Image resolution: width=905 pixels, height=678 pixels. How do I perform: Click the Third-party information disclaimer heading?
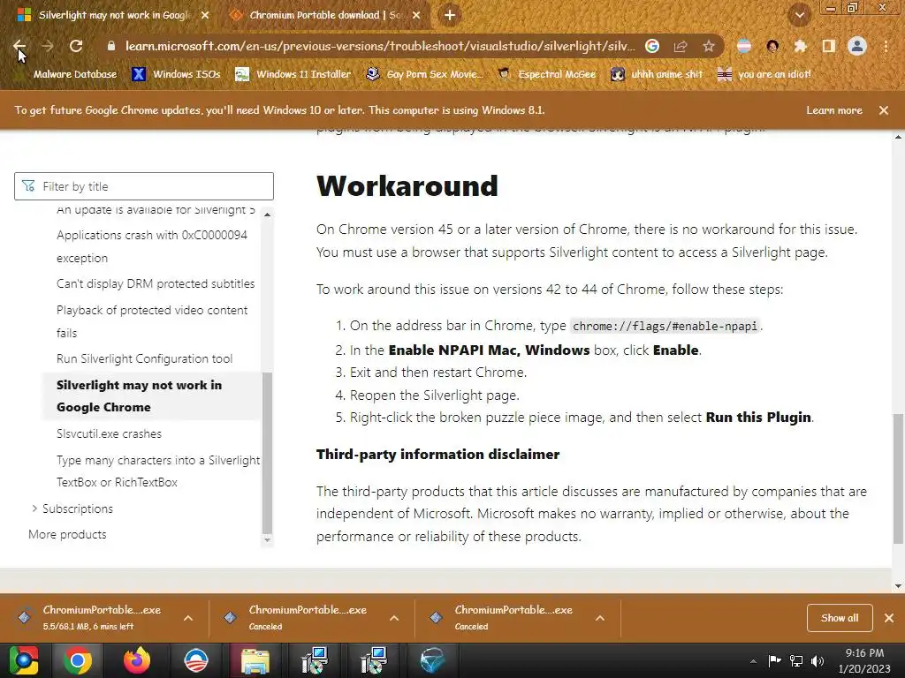pyautogui.click(x=437, y=455)
